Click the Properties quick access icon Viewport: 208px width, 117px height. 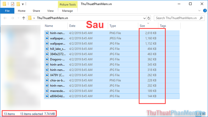(x=12, y=4)
